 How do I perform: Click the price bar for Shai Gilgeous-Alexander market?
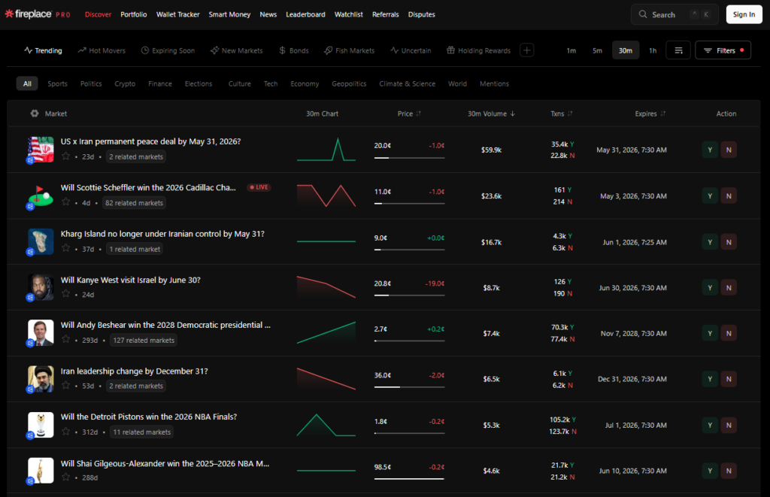pos(409,479)
